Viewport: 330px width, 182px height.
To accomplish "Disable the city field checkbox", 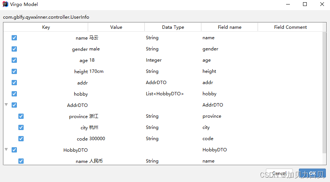I will [21, 127].
